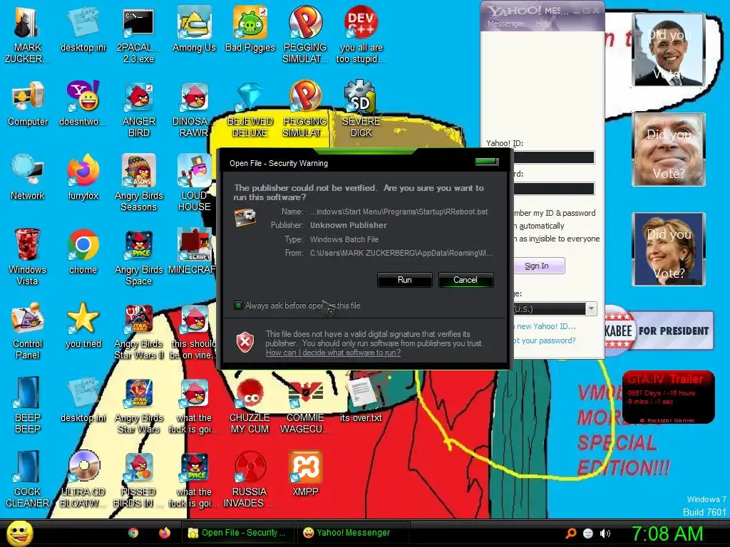Open the doesntwo Yahoo smiley icon

click(x=83, y=104)
